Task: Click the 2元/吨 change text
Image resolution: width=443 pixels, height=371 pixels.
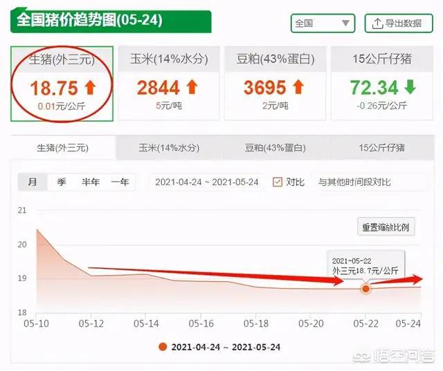Action: click(x=275, y=106)
